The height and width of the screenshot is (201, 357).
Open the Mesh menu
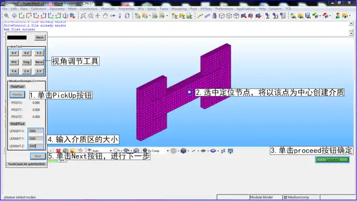pyautogui.click(x=72, y=8)
